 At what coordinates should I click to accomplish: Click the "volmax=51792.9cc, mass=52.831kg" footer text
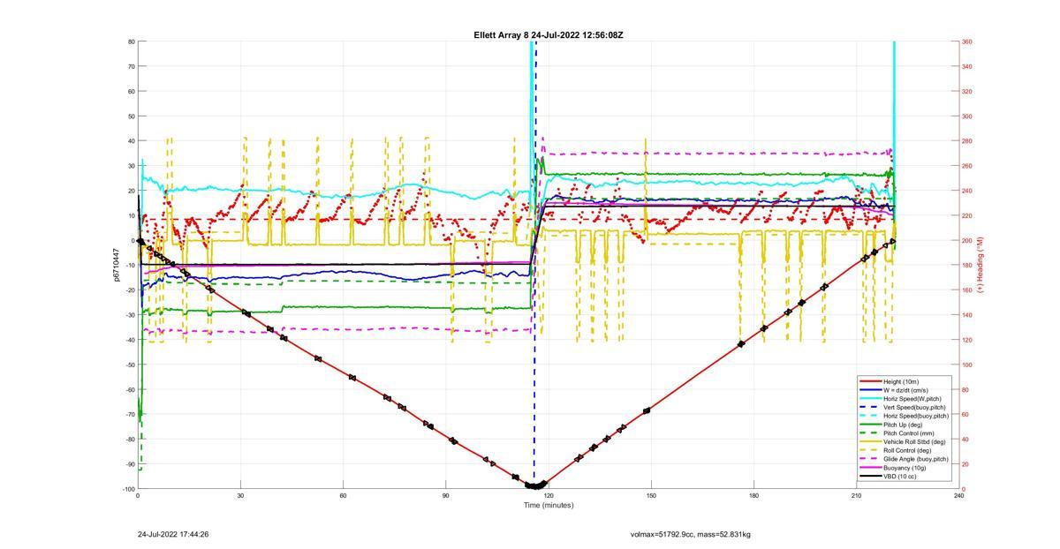coord(691,534)
